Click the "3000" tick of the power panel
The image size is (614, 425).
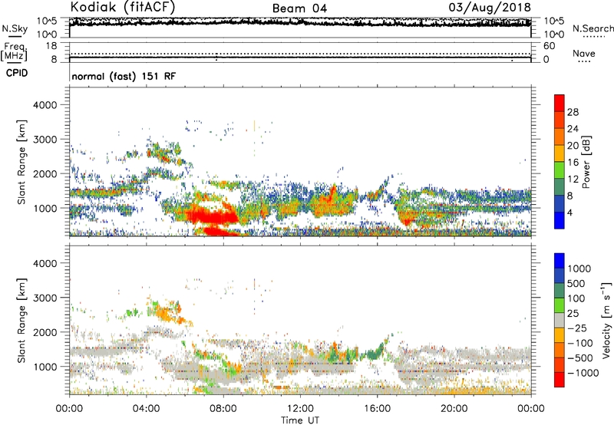(45, 140)
